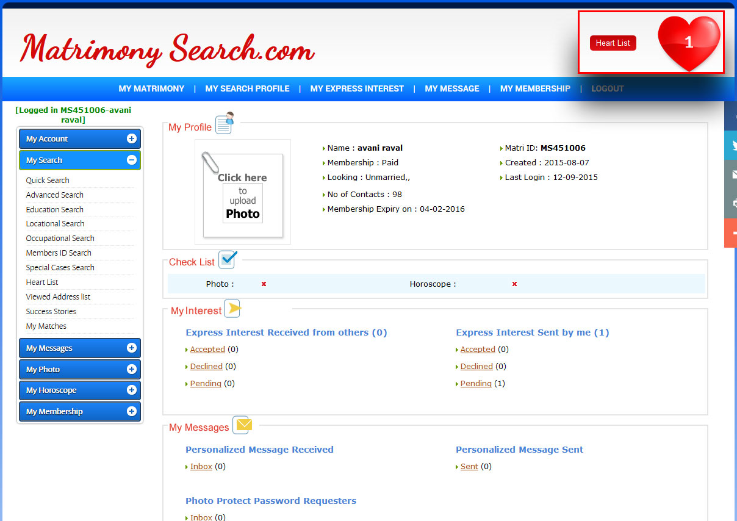737x521 pixels.
Task: Click the My Interest arrow icon
Action: click(x=231, y=308)
